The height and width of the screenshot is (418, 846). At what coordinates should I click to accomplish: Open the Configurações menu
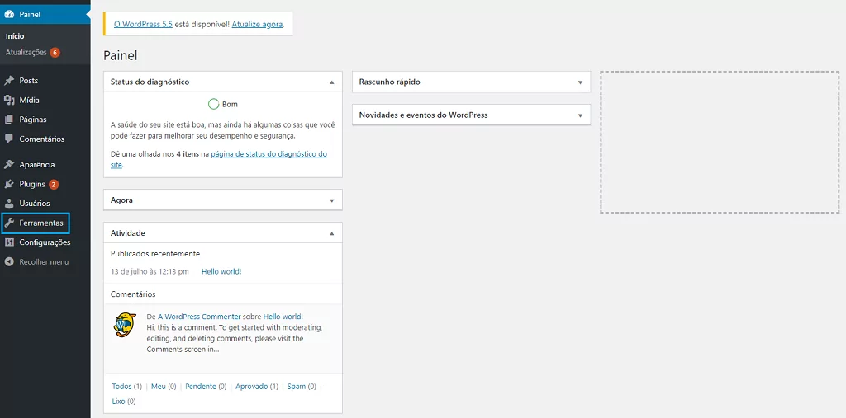click(x=45, y=242)
